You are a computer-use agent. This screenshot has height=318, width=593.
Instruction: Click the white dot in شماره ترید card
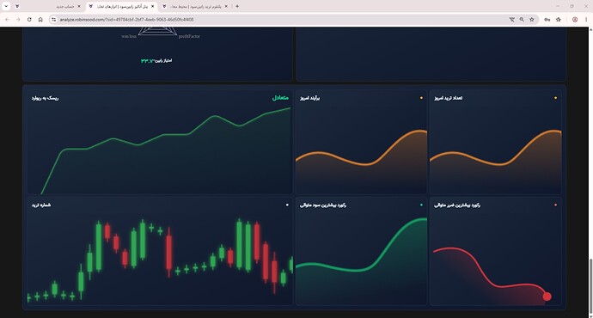tap(287, 205)
